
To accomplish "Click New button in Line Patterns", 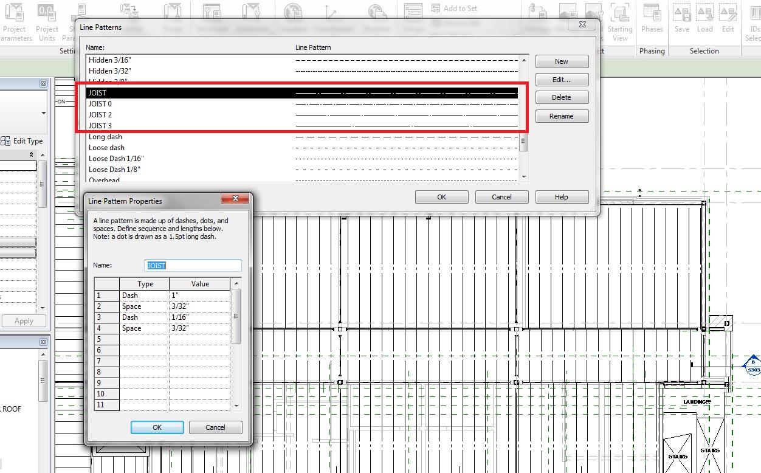I will [x=562, y=61].
